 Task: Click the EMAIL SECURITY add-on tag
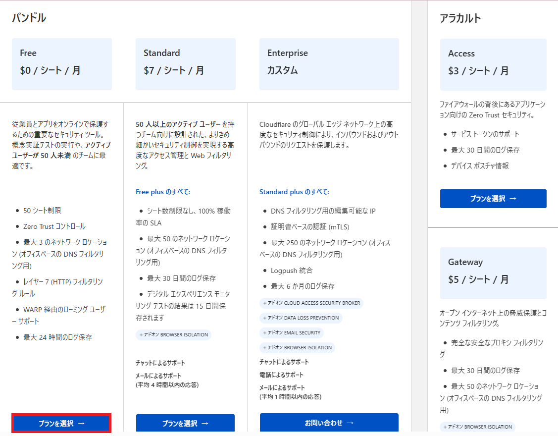pos(292,333)
